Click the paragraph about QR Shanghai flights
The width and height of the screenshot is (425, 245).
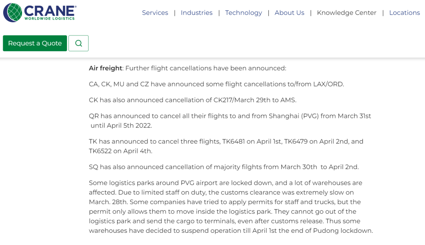[x=230, y=121]
